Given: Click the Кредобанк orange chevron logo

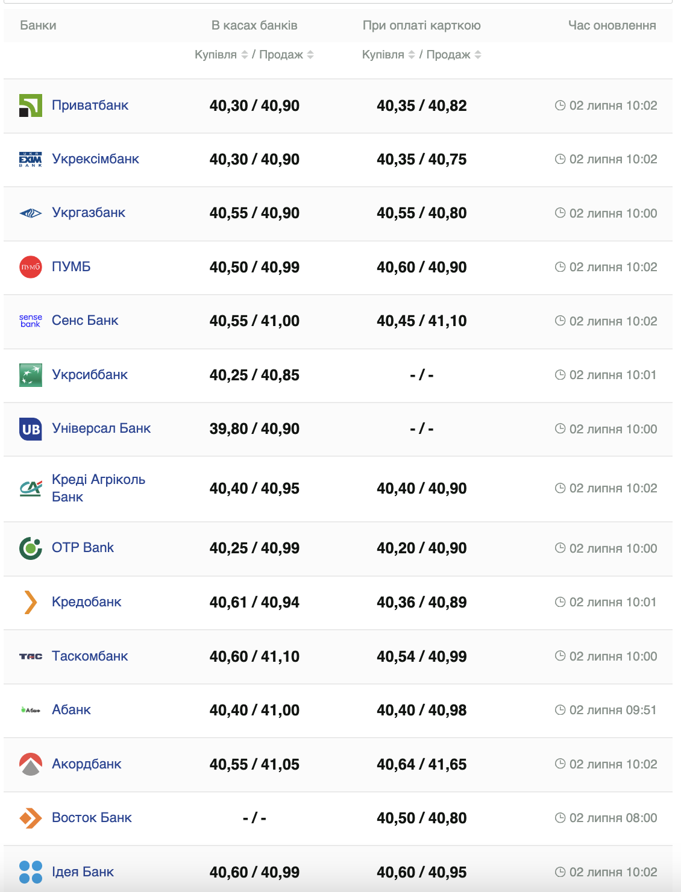Looking at the screenshot, I should pos(31,602).
